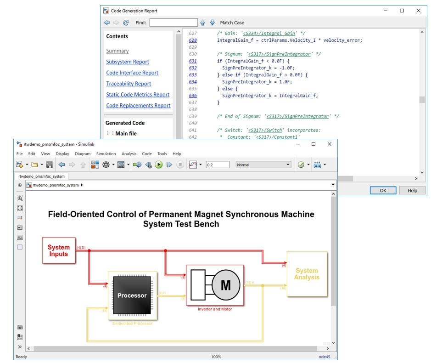Open the Code menu in Simulink

[147, 153]
